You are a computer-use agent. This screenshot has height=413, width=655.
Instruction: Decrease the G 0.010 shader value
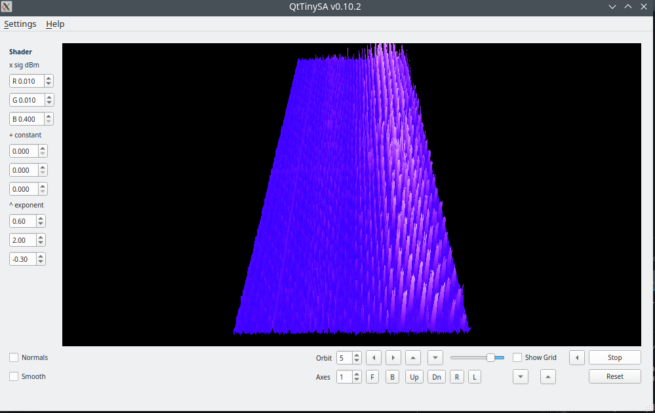[49, 103]
